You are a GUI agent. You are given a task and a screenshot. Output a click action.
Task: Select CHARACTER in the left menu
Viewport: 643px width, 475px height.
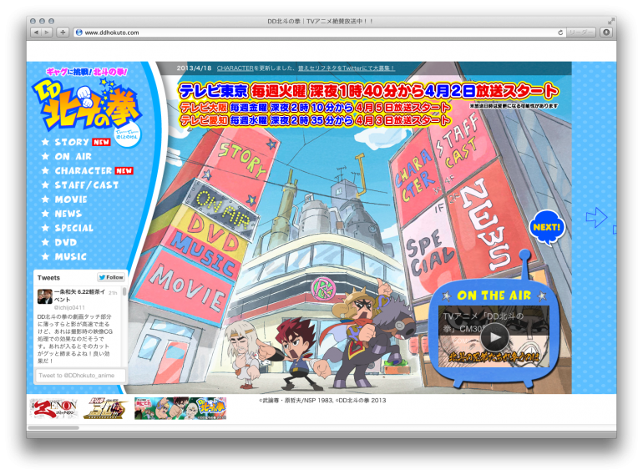click(84, 170)
